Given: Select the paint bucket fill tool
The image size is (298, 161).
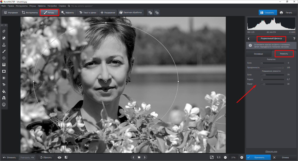Looking at the screenshot, I should point(4,91).
